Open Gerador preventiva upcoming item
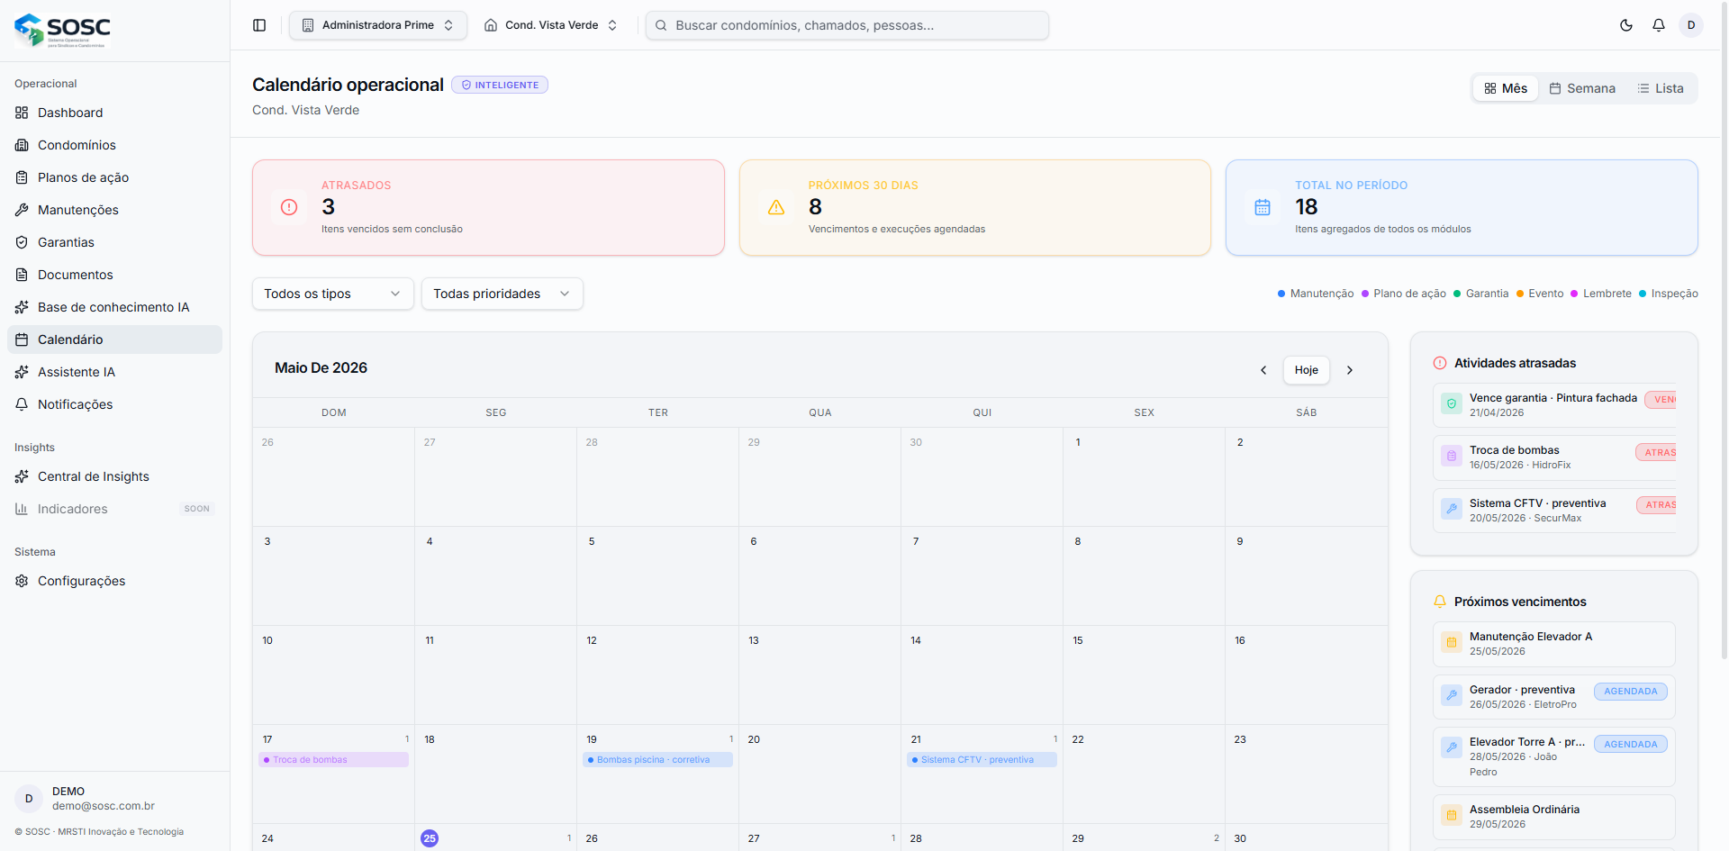The width and height of the screenshot is (1729, 851). click(1554, 697)
